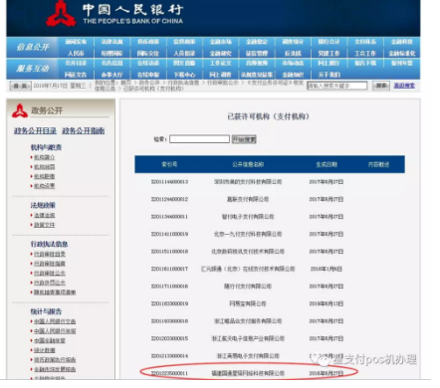This screenshot has width=440, height=388.
Task: Open the 高级搜索 advanced search link
Action: tap(404, 86)
